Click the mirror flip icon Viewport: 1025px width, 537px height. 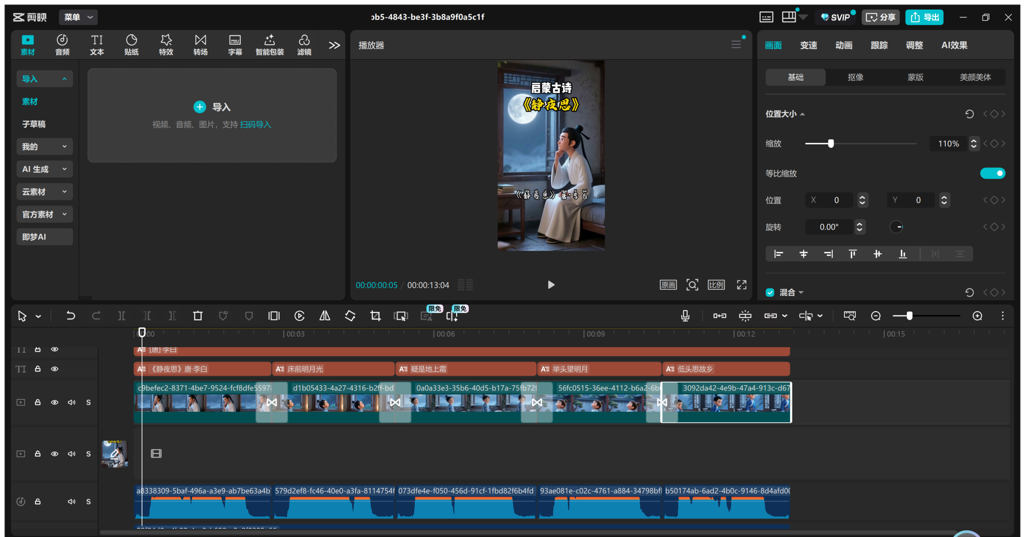pos(325,316)
